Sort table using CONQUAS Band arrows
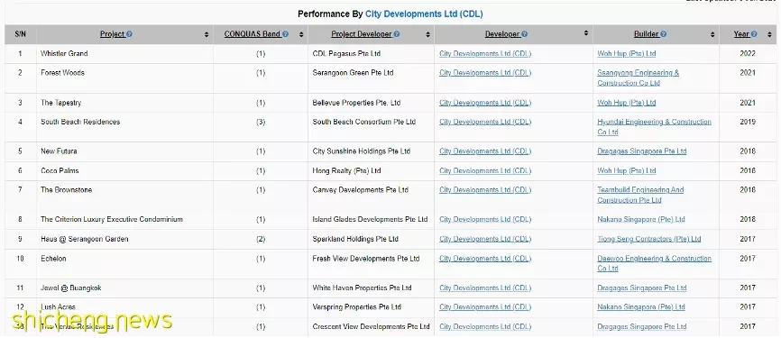Viewport: 781px width, 338px height. (x=301, y=34)
